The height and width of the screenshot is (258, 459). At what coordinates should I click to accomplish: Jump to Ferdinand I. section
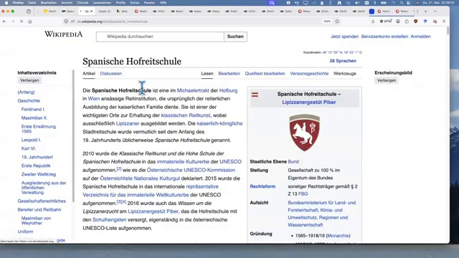pyautogui.click(x=33, y=109)
